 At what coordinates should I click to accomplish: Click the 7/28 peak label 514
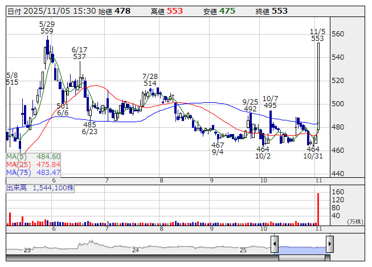point(150,83)
